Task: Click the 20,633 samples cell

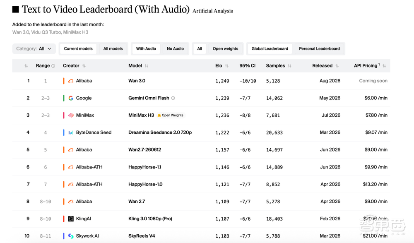Action: tap(274, 132)
